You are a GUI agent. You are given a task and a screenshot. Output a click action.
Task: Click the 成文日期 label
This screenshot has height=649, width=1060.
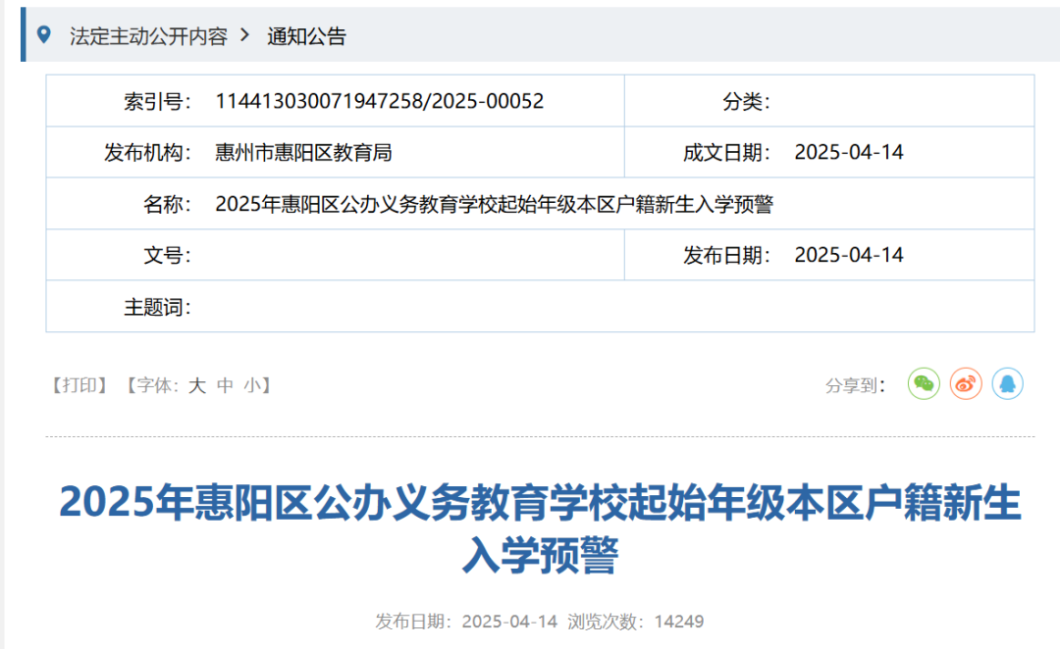tap(726, 153)
